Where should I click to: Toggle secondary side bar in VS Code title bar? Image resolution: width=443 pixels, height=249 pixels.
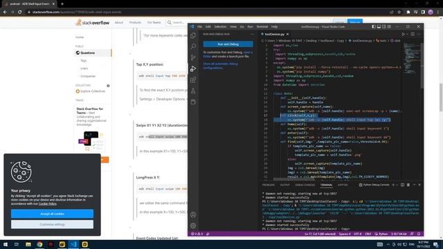click(x=384, y=26)
